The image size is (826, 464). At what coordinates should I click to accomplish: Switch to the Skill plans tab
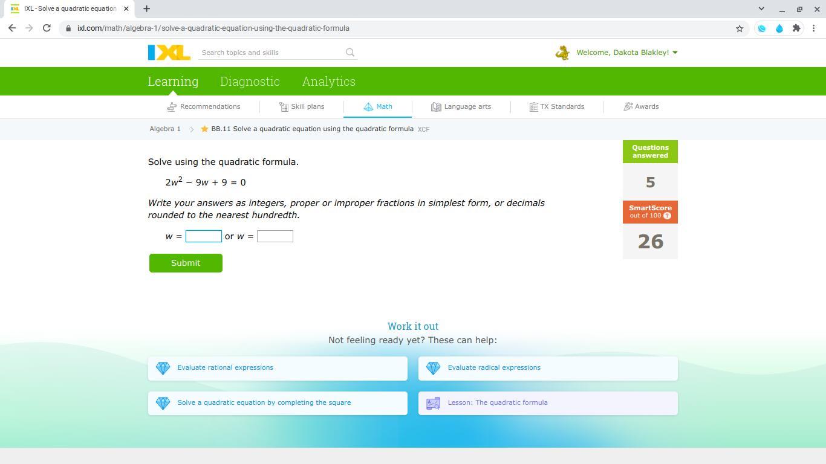click(302, 107)
